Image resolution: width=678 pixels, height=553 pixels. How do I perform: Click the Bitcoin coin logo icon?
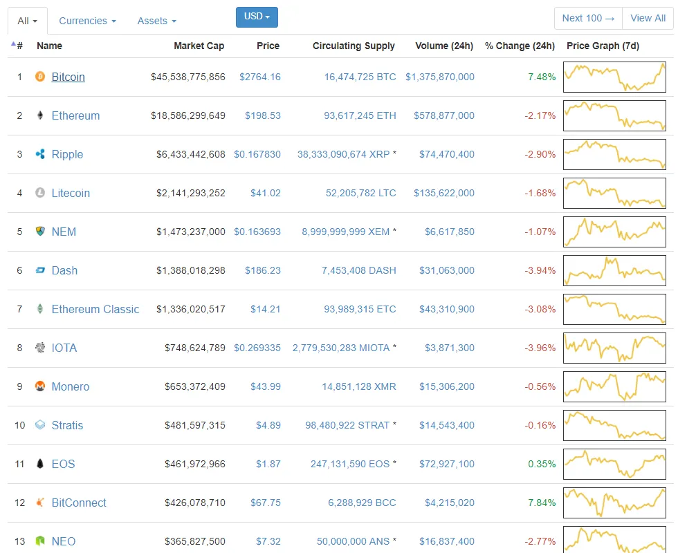(x=40, y=77)
